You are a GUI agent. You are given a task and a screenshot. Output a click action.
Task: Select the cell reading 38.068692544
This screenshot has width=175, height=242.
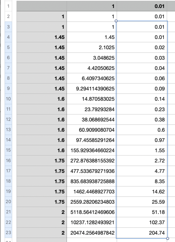click(92, 119)
